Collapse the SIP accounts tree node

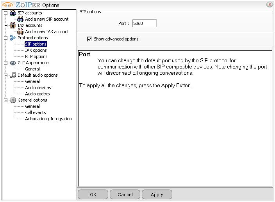5,13
